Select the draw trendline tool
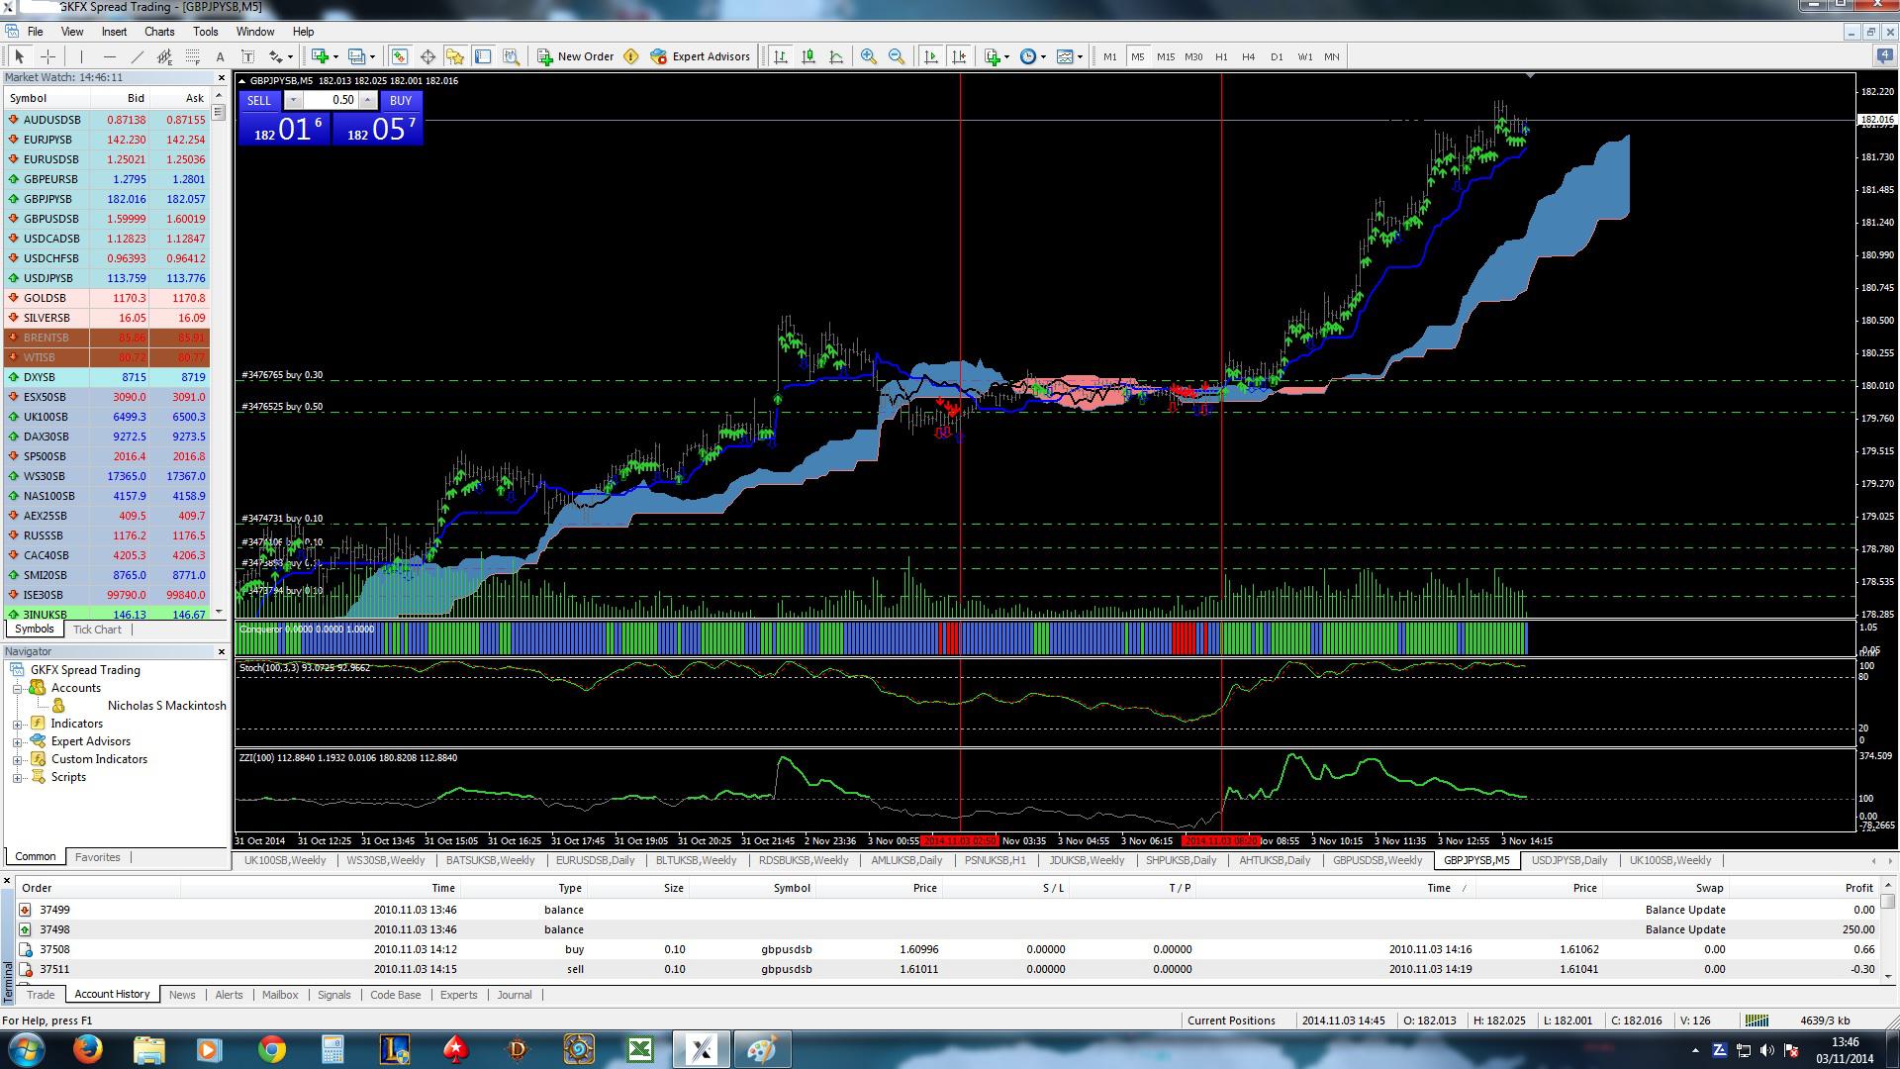 (138, 56)
